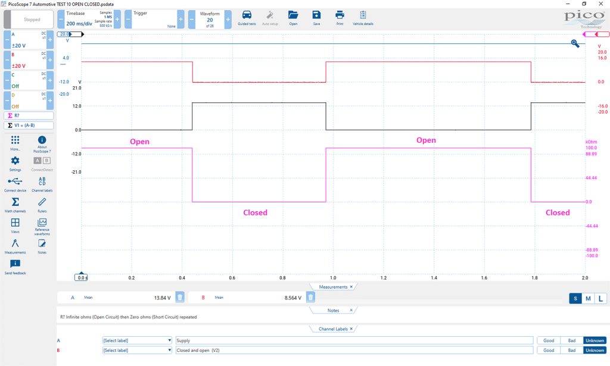Decrease timebase with minus button
Screen dimensions: 610x366
[61, 20]
